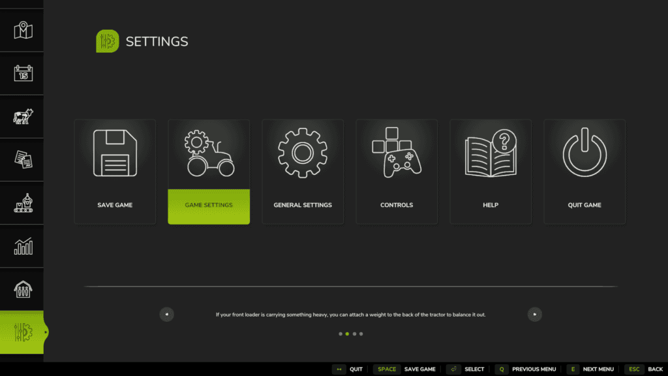This screenshot has width=668, height=376.
Task: Select the Game Settings tile
Action: click(x=209, y=171)
